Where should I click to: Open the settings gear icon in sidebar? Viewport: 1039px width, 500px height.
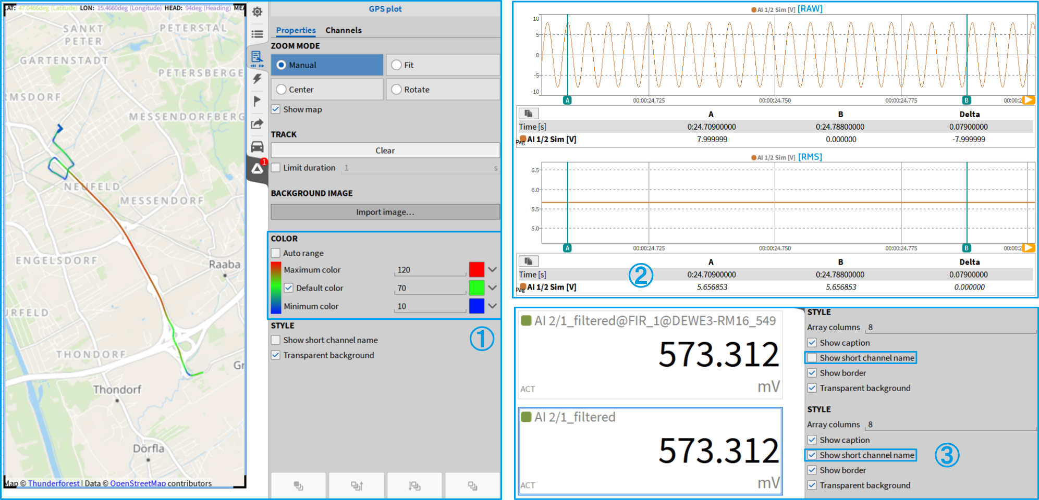(x=257, y=11)
